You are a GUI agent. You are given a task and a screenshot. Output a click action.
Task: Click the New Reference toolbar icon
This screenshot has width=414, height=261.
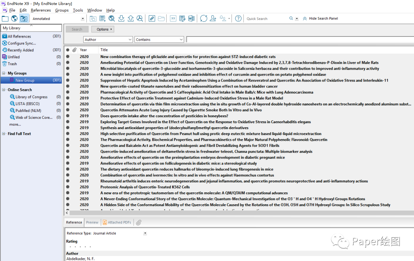pos(102,18)
